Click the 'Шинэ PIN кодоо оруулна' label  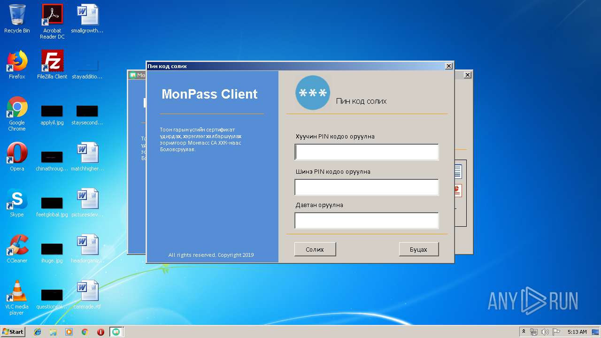pos(333,171)
